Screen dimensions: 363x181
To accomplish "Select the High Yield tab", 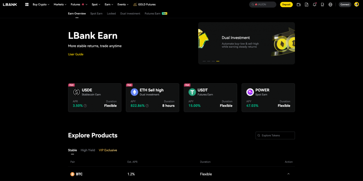I will (88, 150).
